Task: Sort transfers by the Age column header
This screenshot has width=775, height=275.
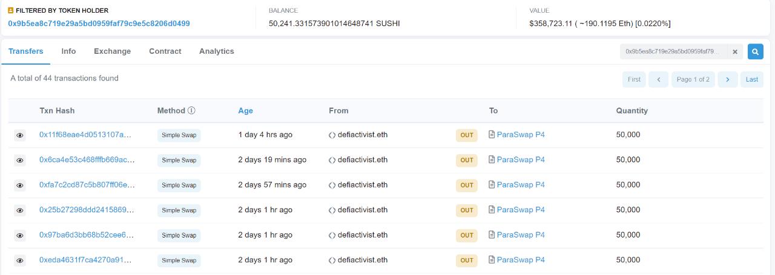Action: [245, 111]
